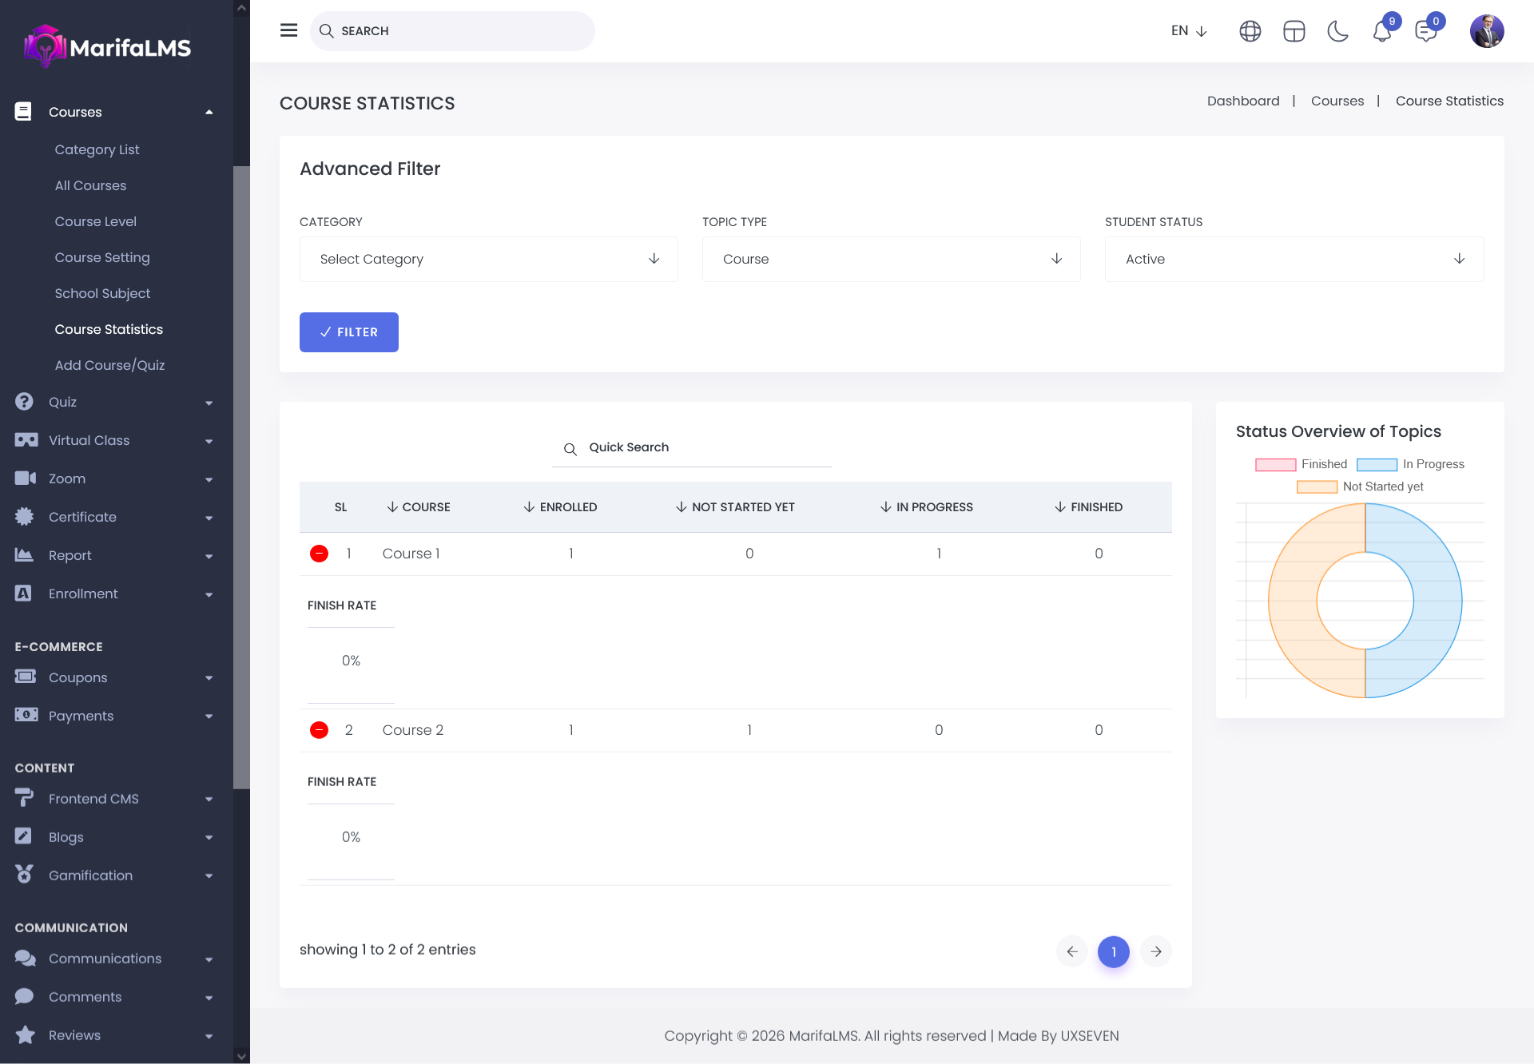1534x1064 pixels.
Task: Open the Topic Type dropdown
Action: pyautogui.click(x=891, y=259)
